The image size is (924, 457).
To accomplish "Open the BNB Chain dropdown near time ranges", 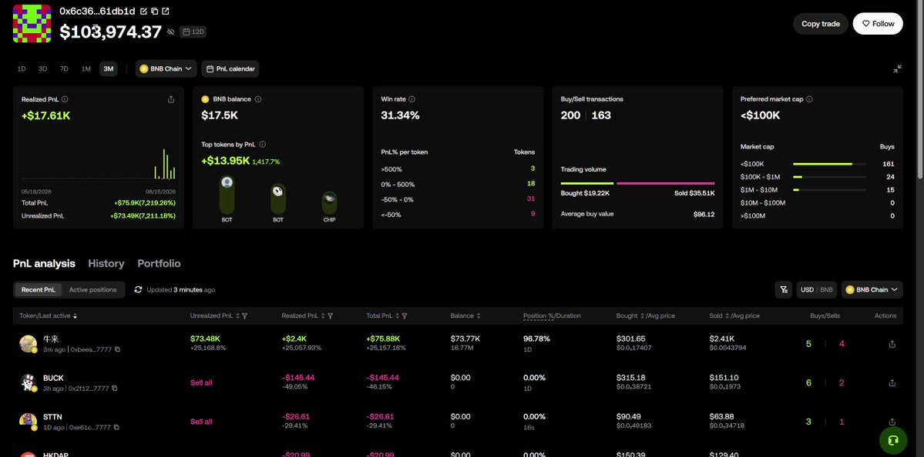I will tap(166, 68).
